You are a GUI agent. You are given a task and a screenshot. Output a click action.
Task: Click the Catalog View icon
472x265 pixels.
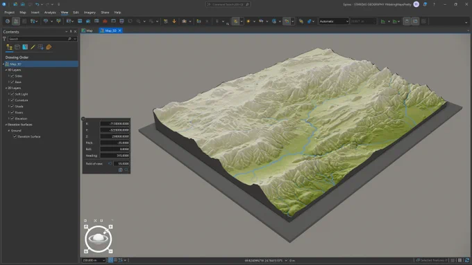pos(88,21)
